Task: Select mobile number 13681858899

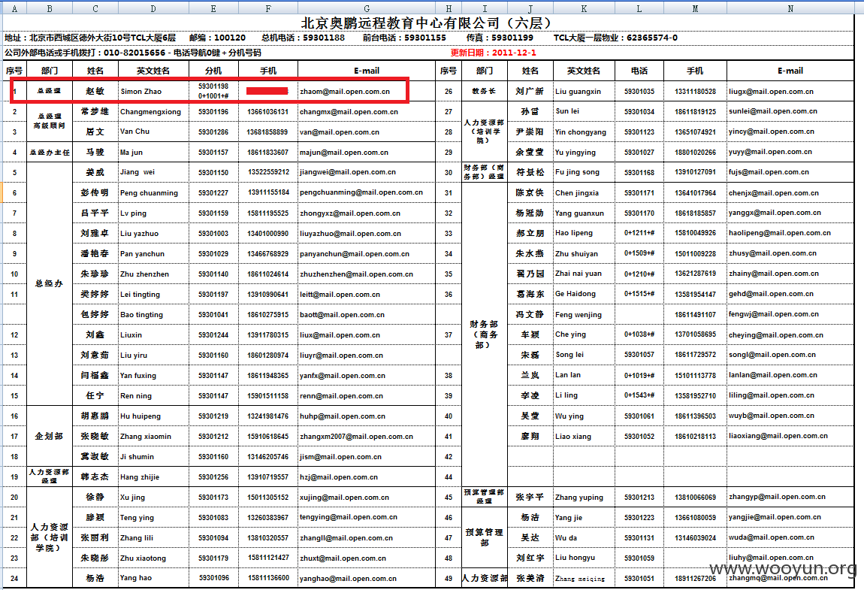Action: [267, 132]
